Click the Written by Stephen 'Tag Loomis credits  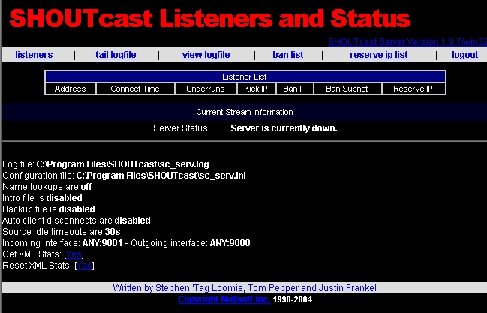[x=245, y=288]
